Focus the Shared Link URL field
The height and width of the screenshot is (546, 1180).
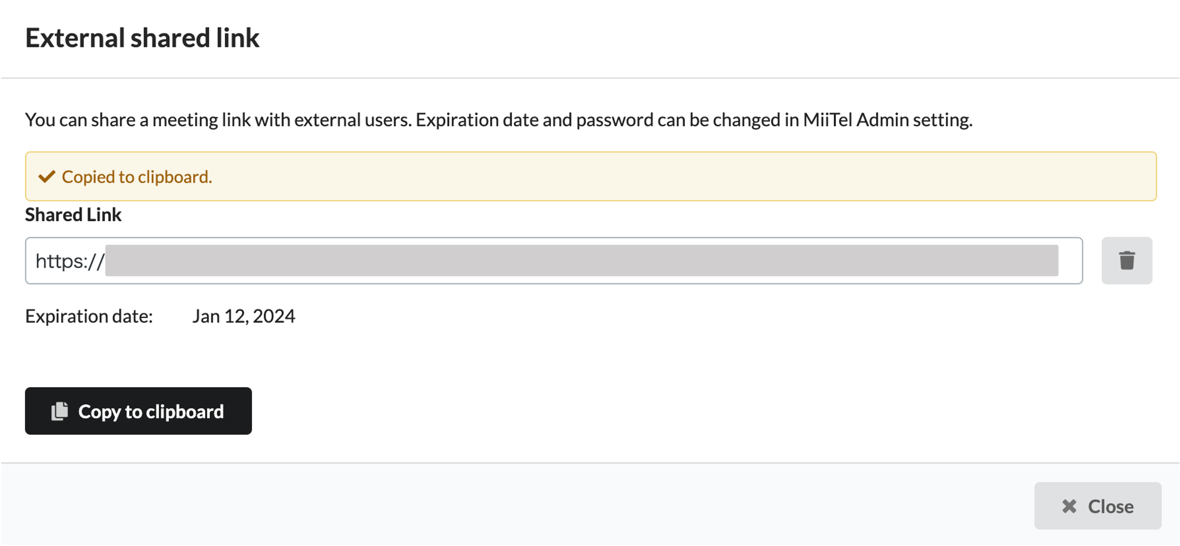click(554, 261)
